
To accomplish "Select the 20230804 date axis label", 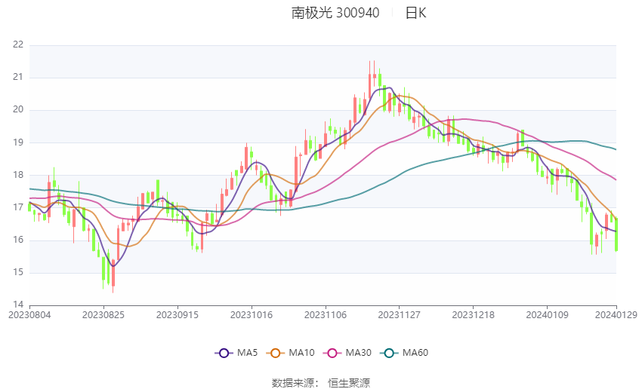I will click(29, 315).
